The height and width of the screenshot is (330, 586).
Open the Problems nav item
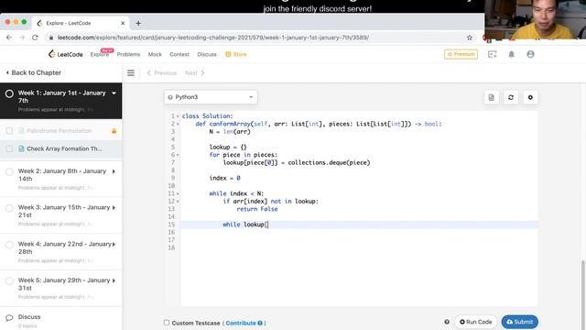point(128,54)
